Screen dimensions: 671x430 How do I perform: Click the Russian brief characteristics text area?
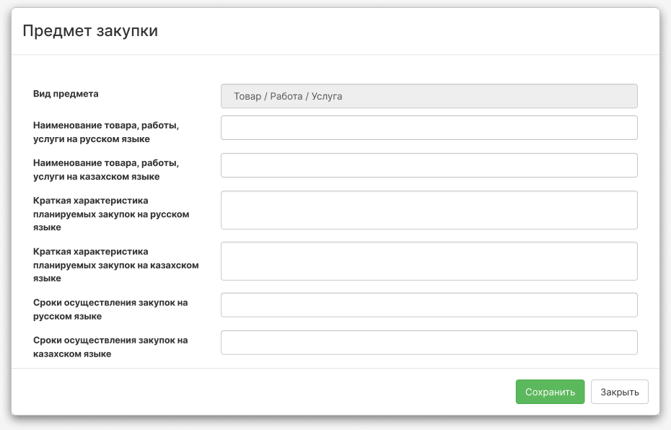click(x=429, y=210)
